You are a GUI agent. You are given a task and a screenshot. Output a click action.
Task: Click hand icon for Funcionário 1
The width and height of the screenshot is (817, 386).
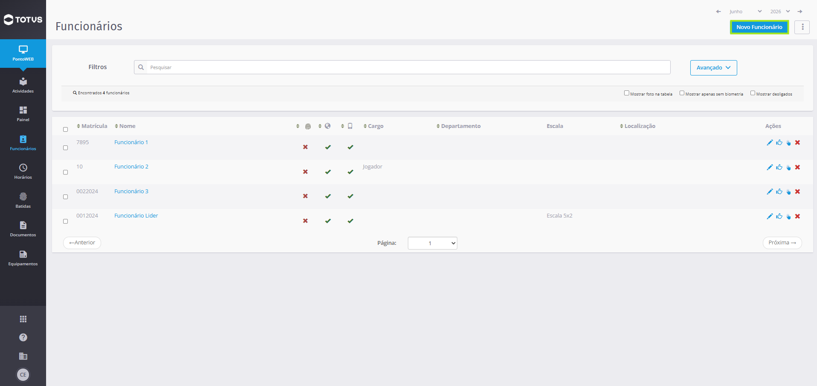point(788,143)
